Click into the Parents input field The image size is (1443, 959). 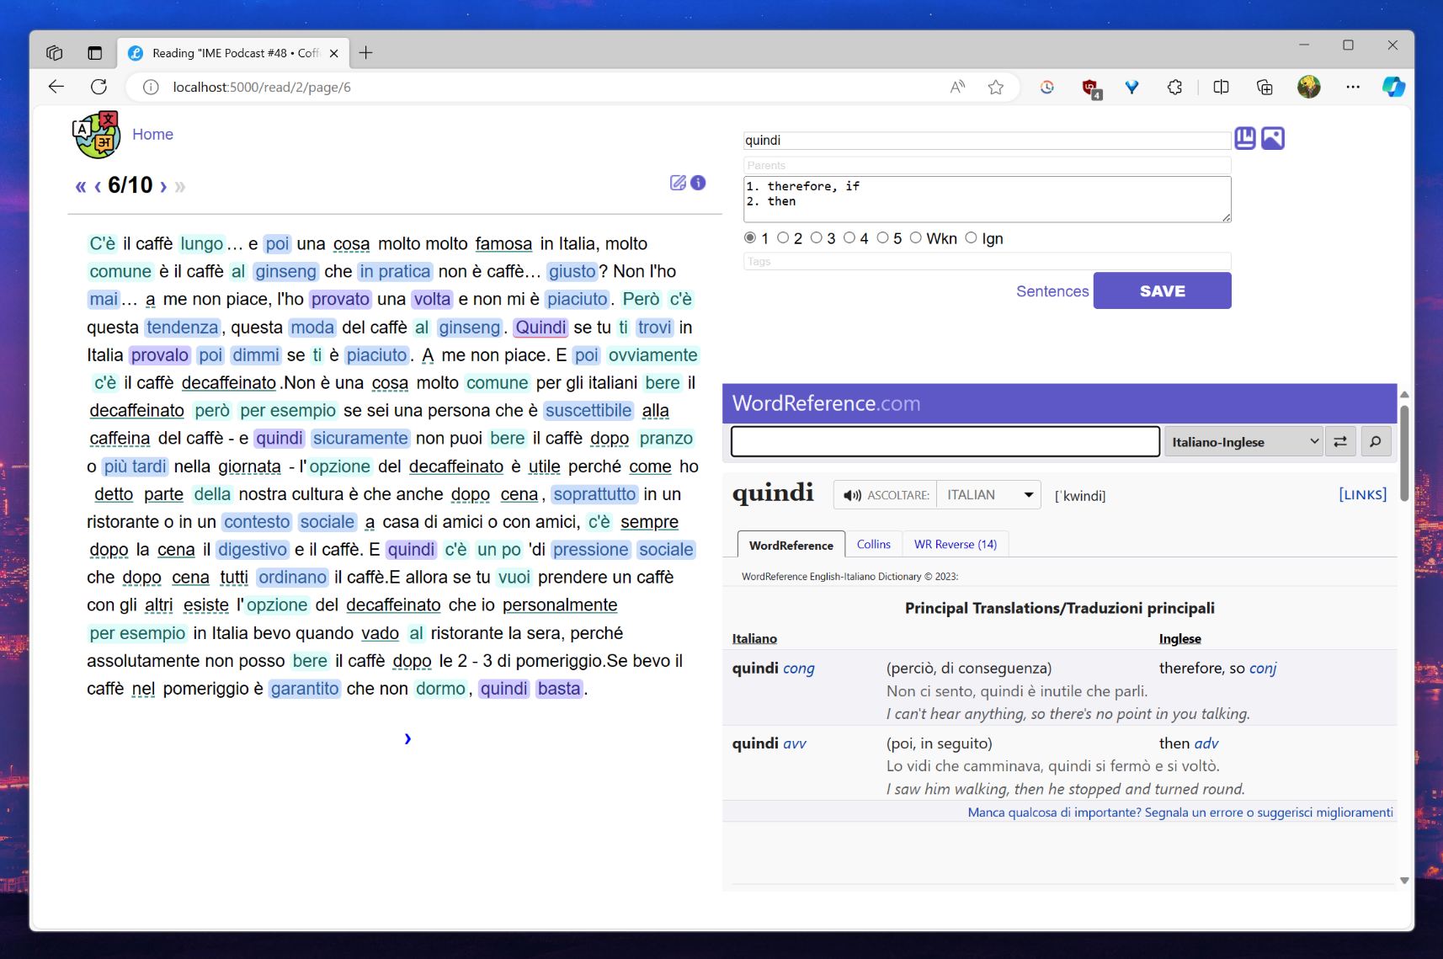pos(987,165)
